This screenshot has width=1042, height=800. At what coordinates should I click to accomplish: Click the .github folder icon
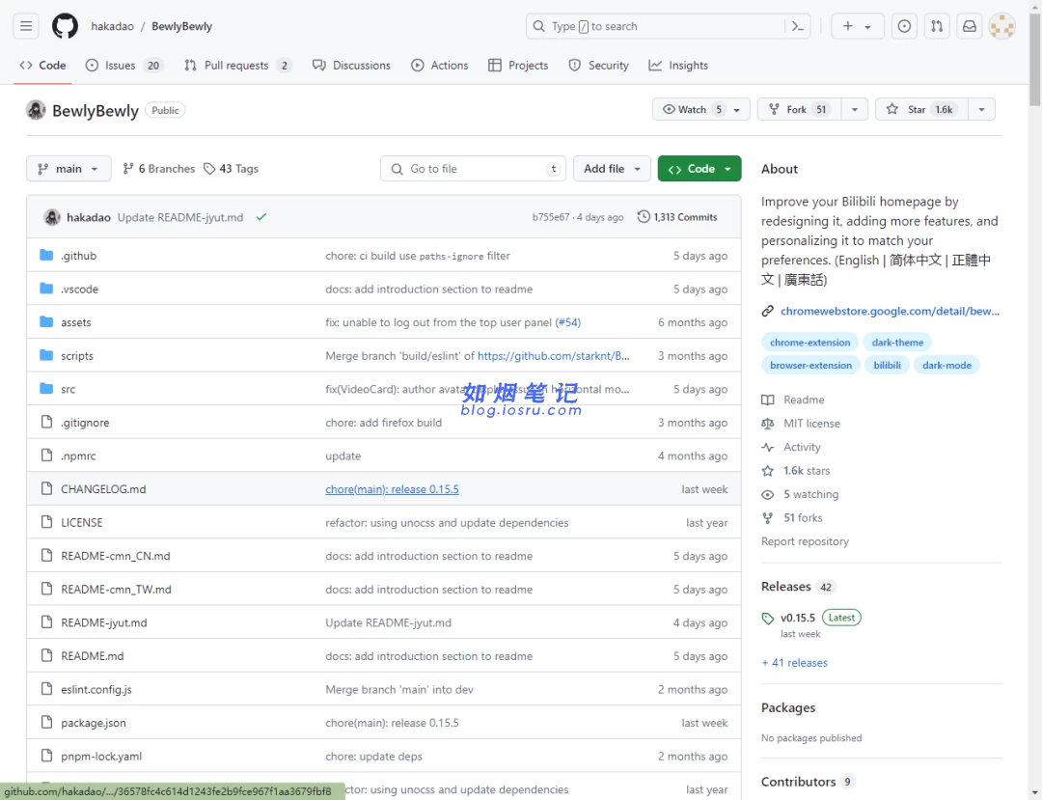(46, 255)
